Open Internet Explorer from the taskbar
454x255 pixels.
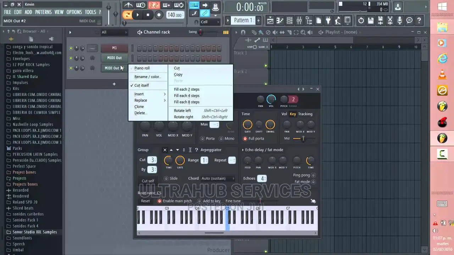442,59
